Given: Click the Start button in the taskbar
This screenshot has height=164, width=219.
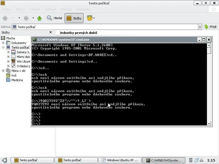Looking at the screenshot, I should tap(5, 160).
